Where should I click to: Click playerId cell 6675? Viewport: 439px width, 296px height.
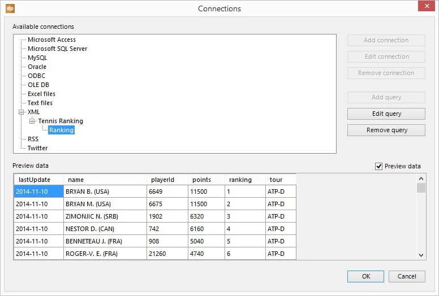tap(167, 204)
